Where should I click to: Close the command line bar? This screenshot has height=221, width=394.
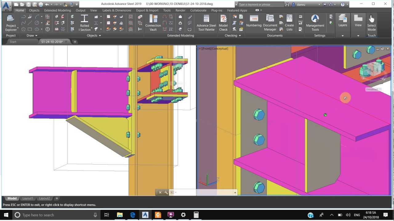point(160,192)
